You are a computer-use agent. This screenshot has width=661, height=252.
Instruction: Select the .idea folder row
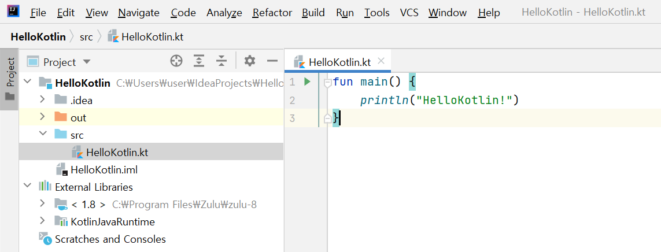tap(152, 101)
